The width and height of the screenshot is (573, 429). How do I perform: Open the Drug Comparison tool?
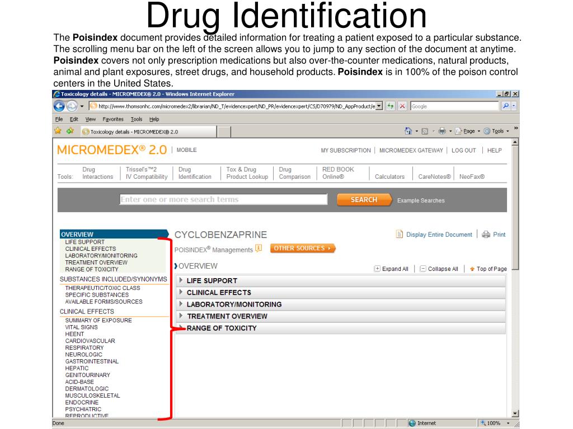[x=294, y=173]
